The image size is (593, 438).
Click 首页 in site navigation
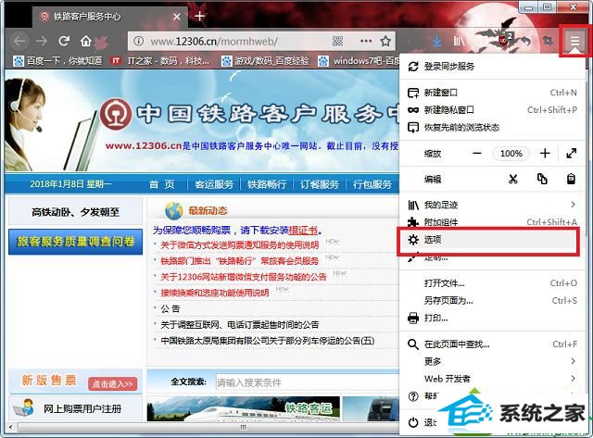tap(162, 184)
